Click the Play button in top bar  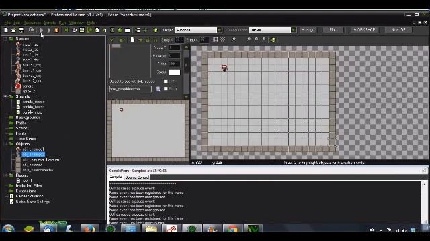coord(333,30)
